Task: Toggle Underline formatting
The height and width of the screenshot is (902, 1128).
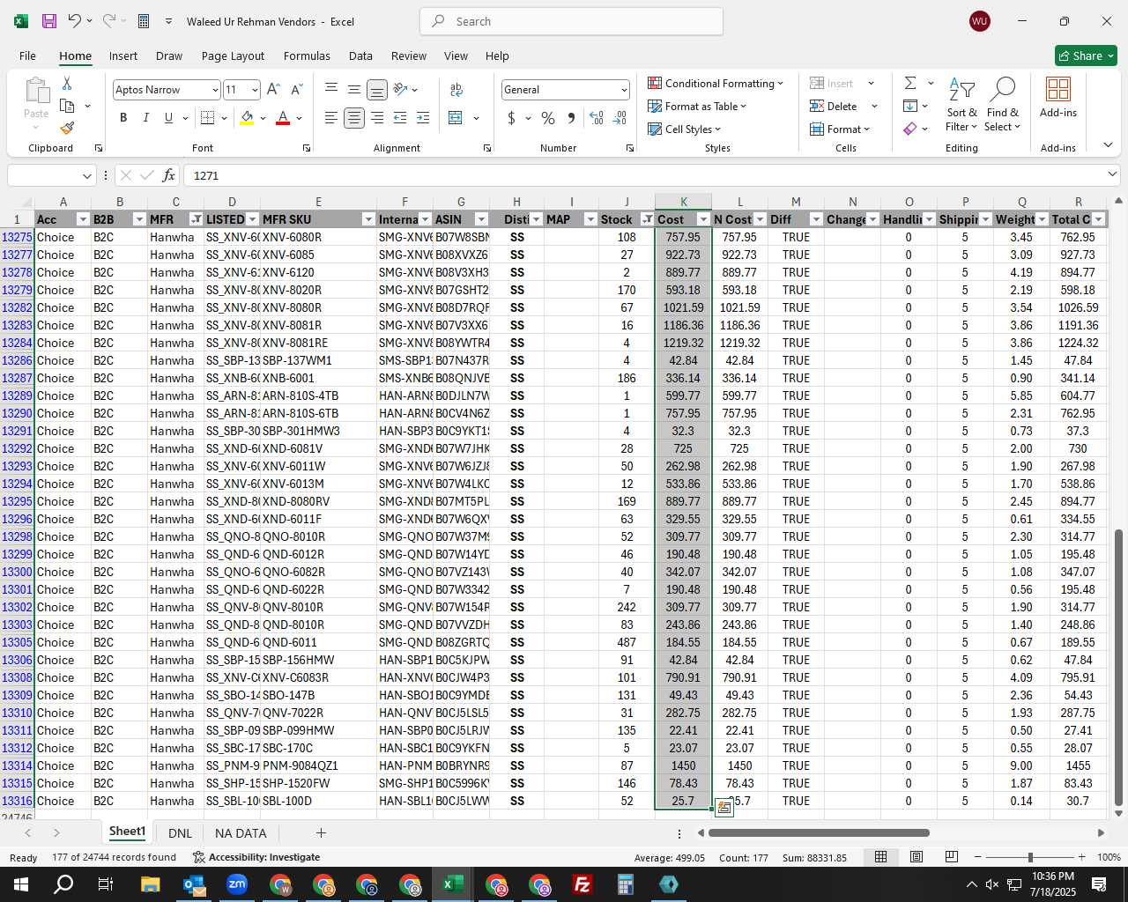Action: click(x=168, y=118)
